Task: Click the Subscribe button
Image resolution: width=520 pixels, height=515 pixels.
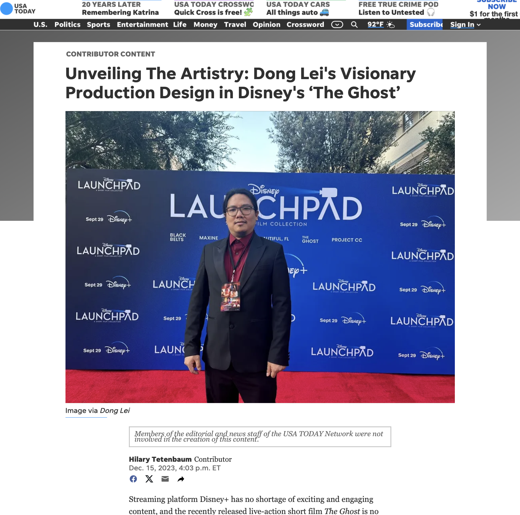Action: tap(424, 25)
